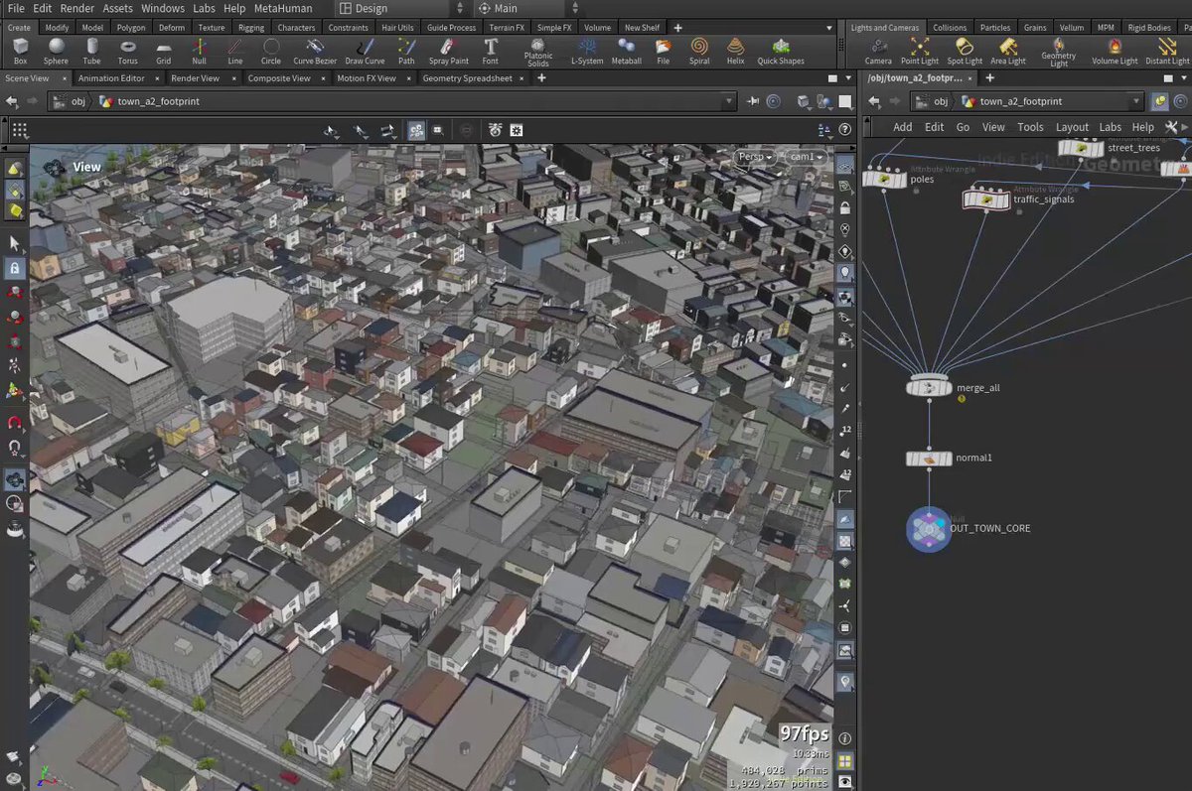This screenshot has width=1192, height=791.
Task: Select the File shelf tool
Action: coord(663,51)
